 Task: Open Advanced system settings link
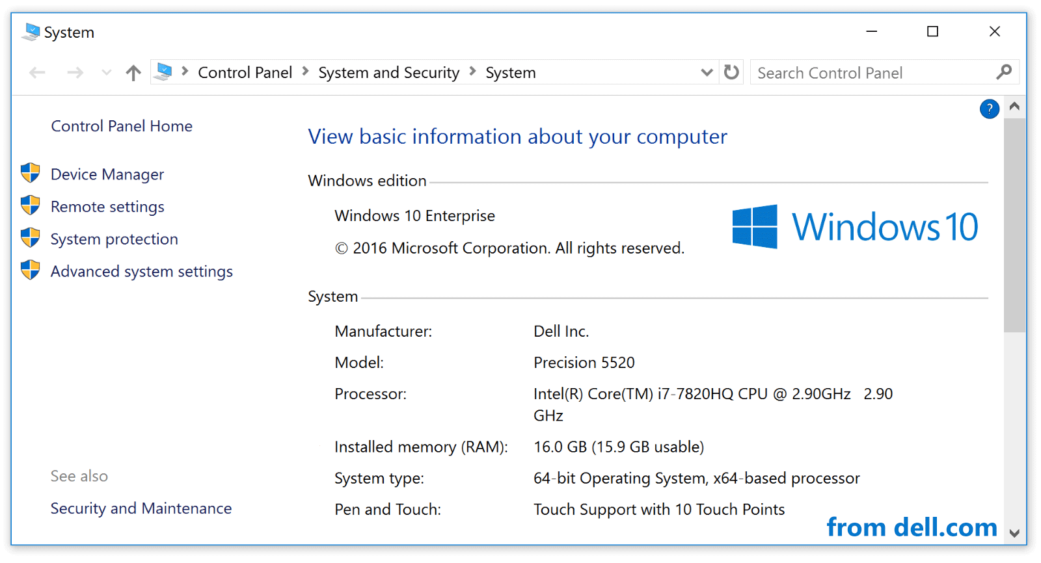click(x=142, y=271)
